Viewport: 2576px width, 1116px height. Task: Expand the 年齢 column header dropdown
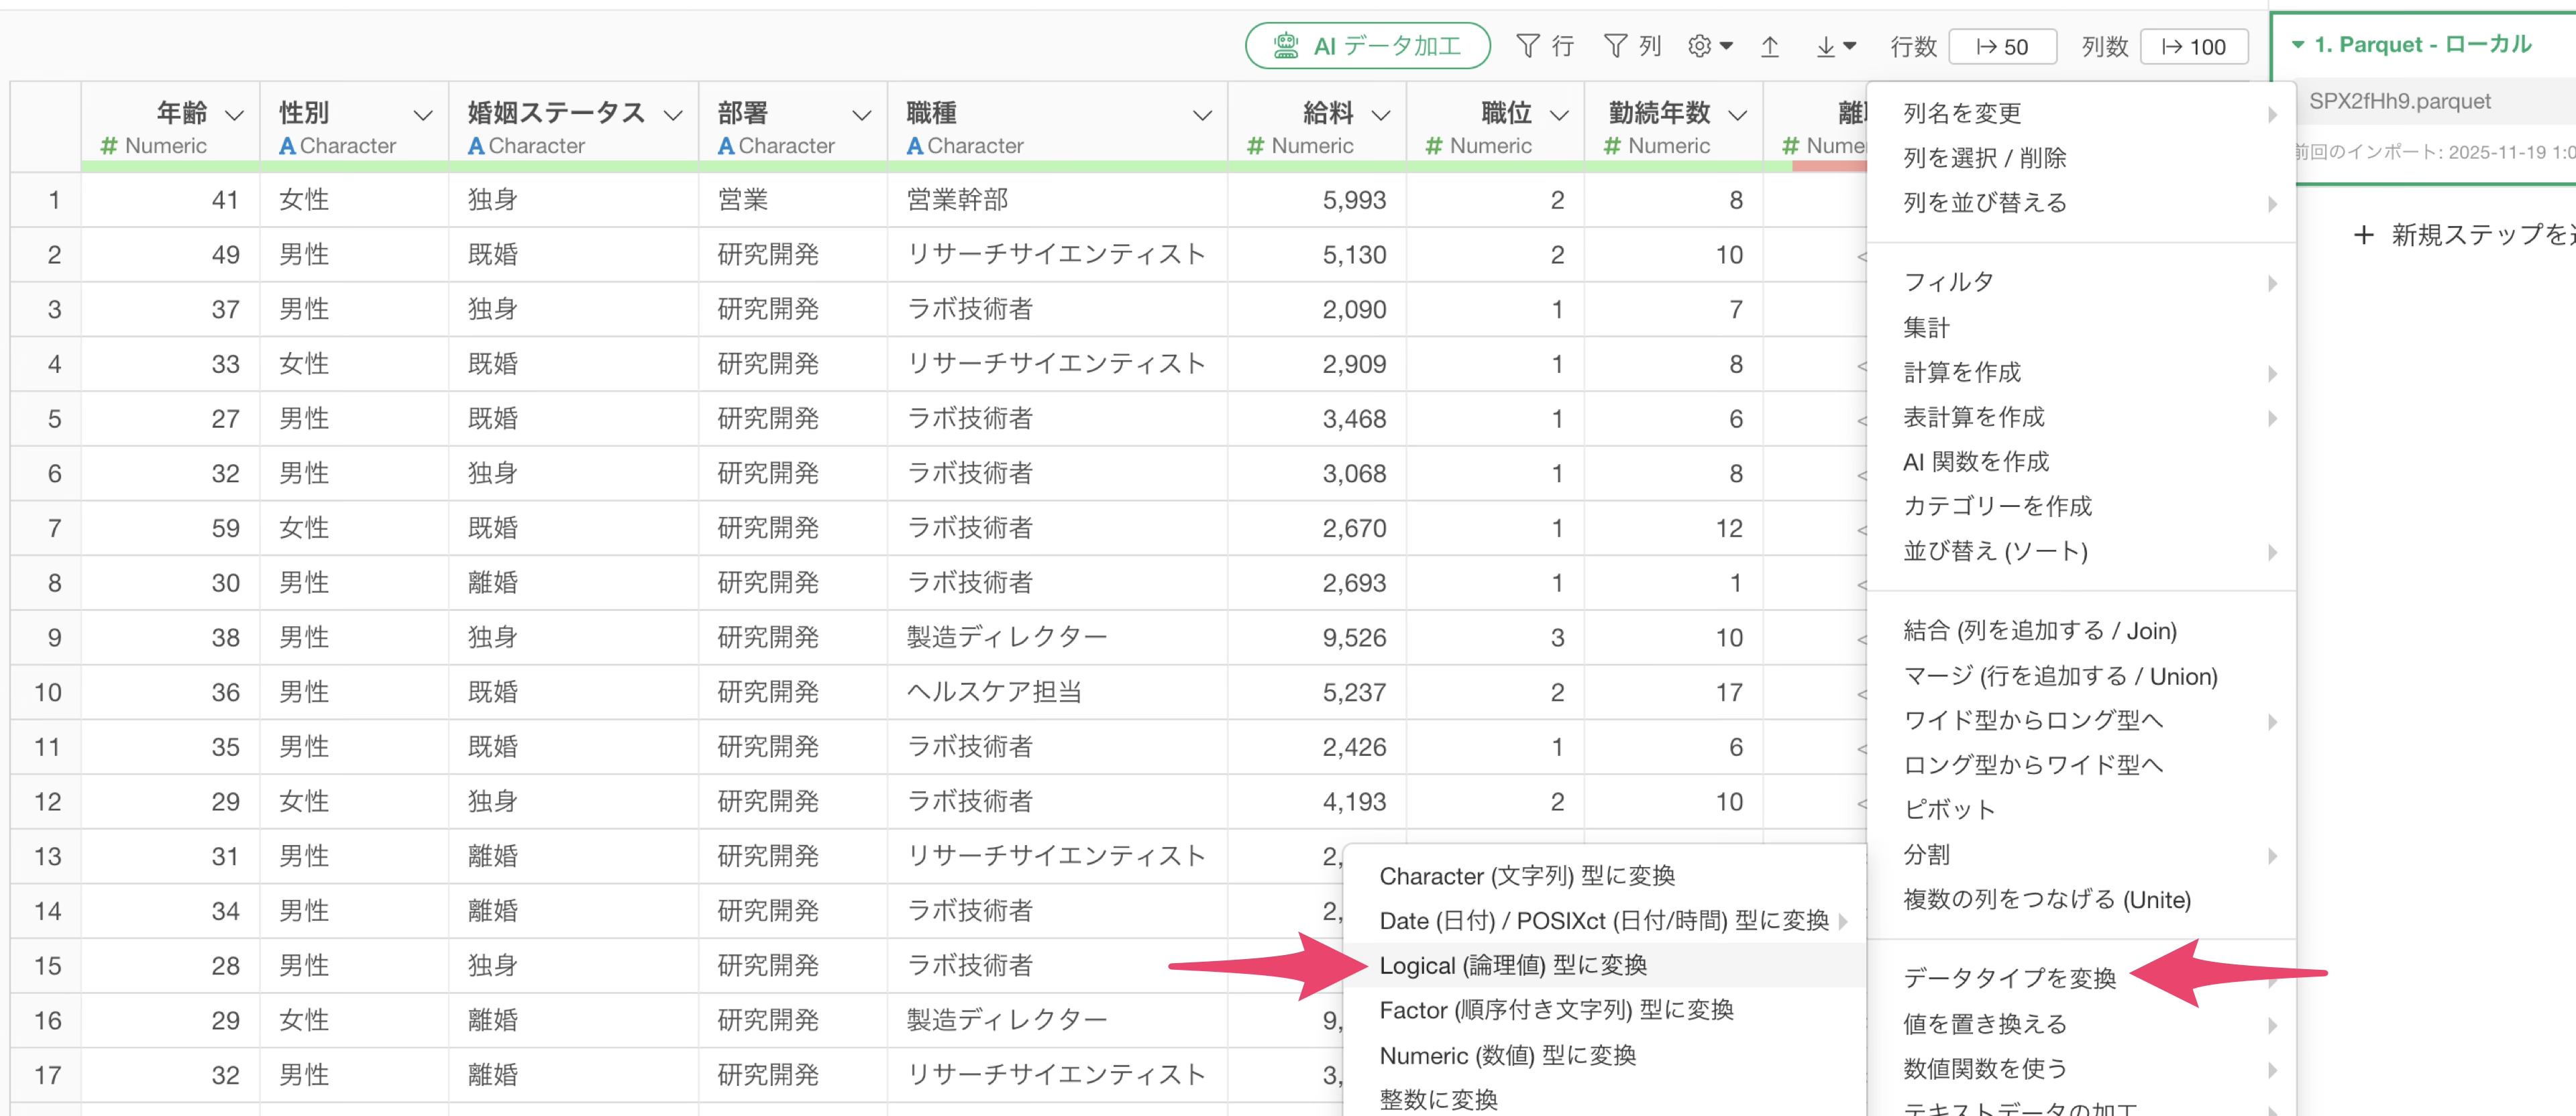click(x=235, y=115)
